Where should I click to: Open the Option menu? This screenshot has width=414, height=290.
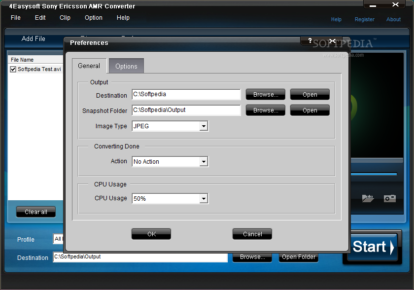[x=94, y=18]
